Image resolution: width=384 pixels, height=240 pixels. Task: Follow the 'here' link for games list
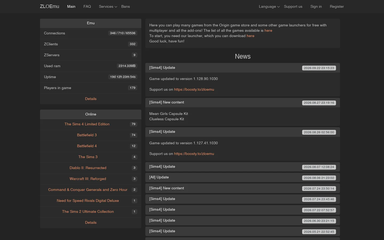pyautogui.click(x=268, y=30)
